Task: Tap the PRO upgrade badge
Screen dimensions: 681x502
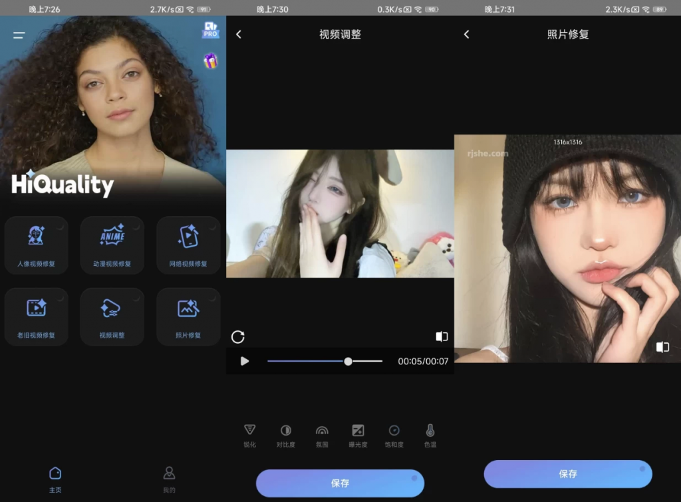Action: pos(210,30)
